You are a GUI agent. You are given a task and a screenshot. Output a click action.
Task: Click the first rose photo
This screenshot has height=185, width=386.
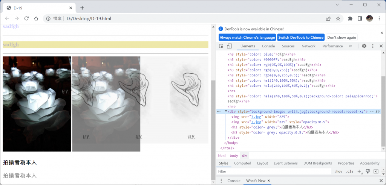(37, 104)
